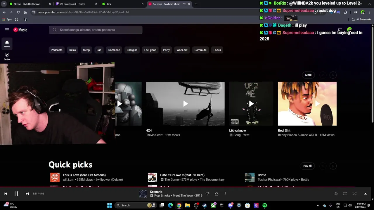Open the browser home page
Viewport: 374px width, 210px height.
[25, 12]
